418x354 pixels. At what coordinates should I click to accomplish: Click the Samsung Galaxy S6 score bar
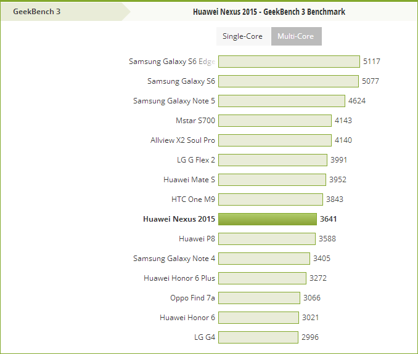pyautogui.click(x=289, y=81)
